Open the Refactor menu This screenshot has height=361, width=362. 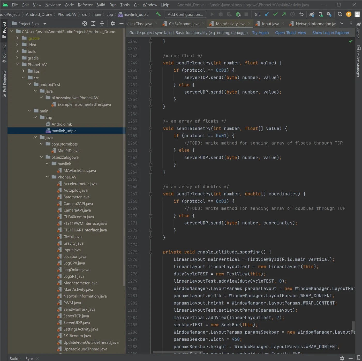[85, 5]
